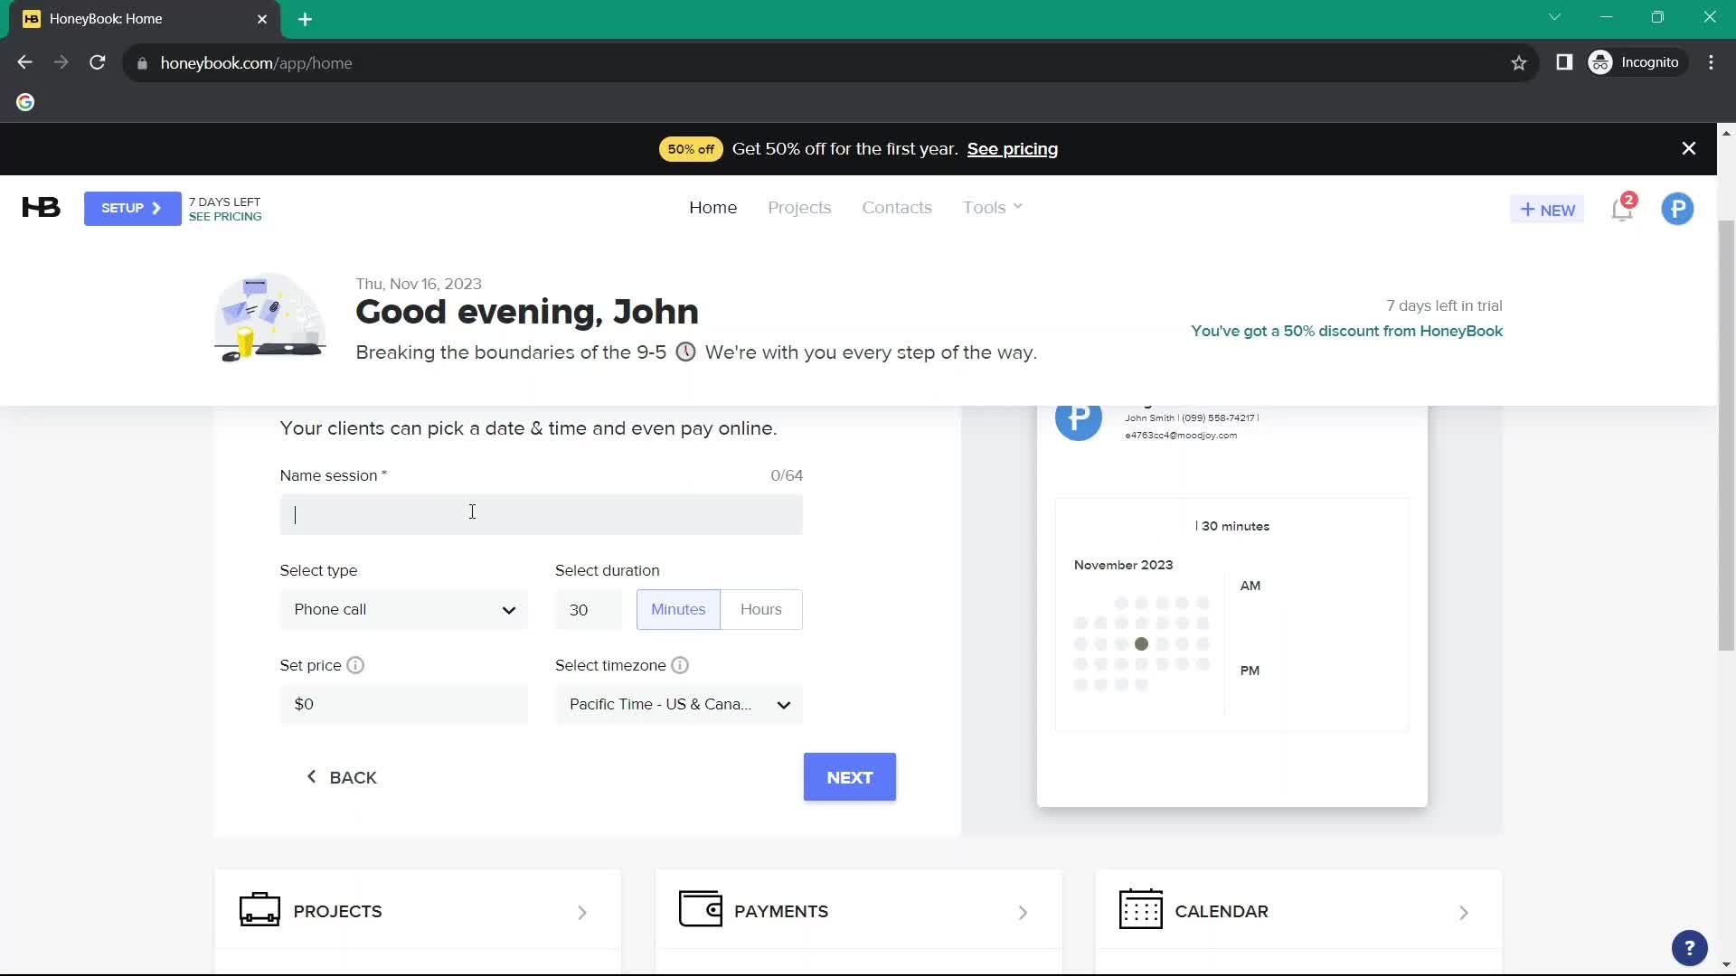Close the HoneyBook: Home tab
This screenshot has width=1736, height=976.
coord(262,19)
